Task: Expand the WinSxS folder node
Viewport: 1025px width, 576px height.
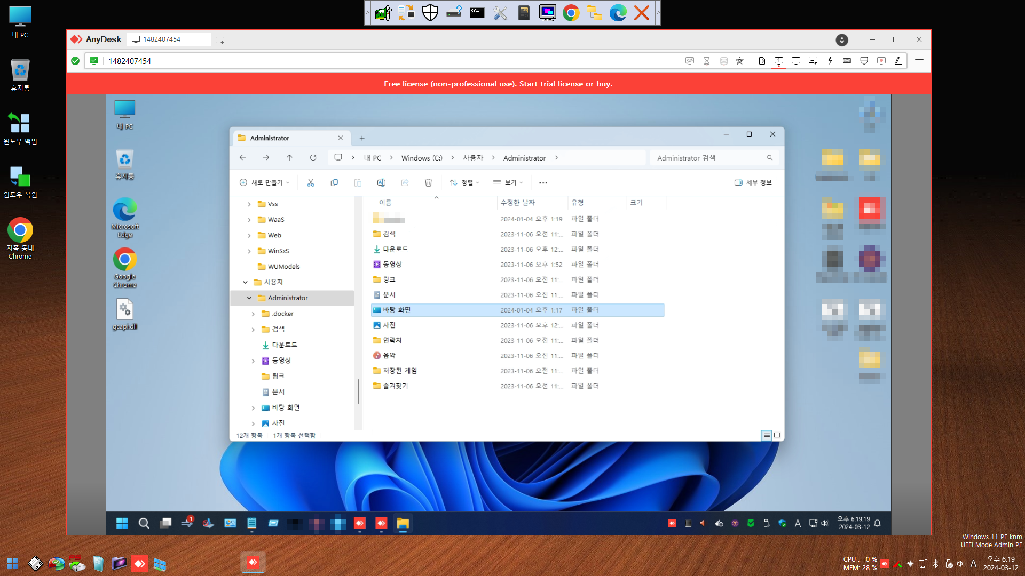Action: click(x=249, y=251)
